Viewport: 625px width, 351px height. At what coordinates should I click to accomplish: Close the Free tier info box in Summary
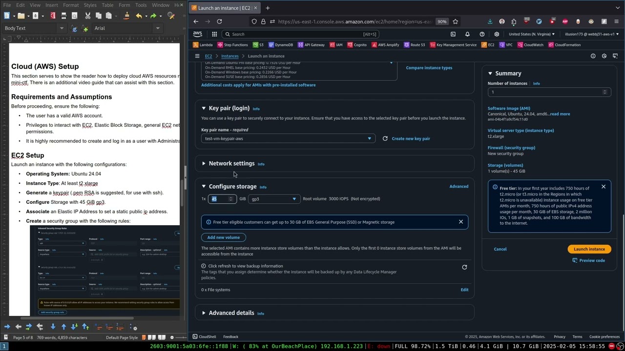604,187
